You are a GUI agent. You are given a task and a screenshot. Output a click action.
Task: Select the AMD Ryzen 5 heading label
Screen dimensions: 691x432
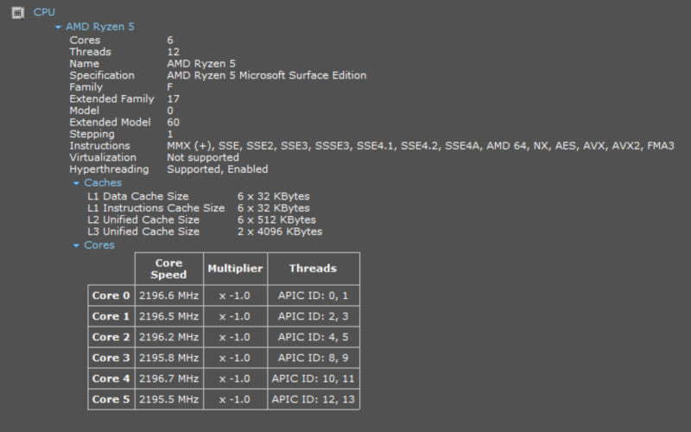[100, 27]
